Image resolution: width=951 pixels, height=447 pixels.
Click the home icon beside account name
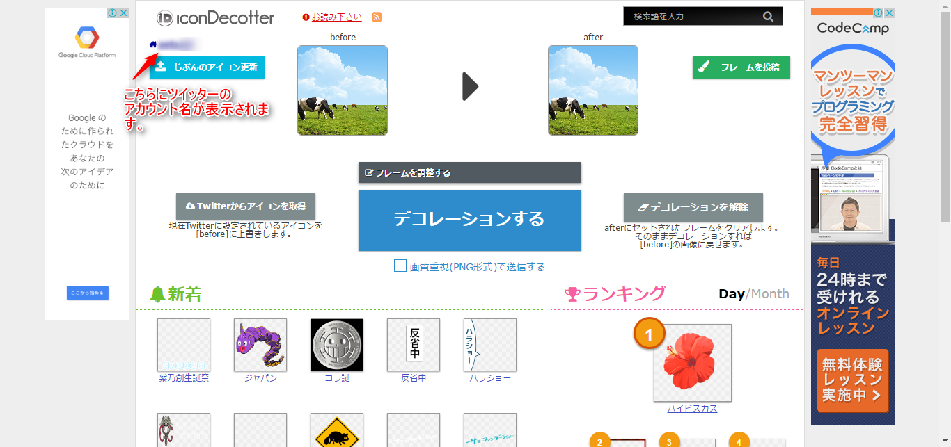(x=153, y=44)
